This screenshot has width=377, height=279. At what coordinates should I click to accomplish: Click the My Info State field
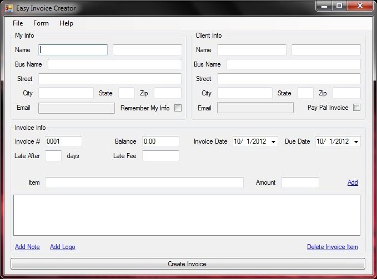click(127, 93)
